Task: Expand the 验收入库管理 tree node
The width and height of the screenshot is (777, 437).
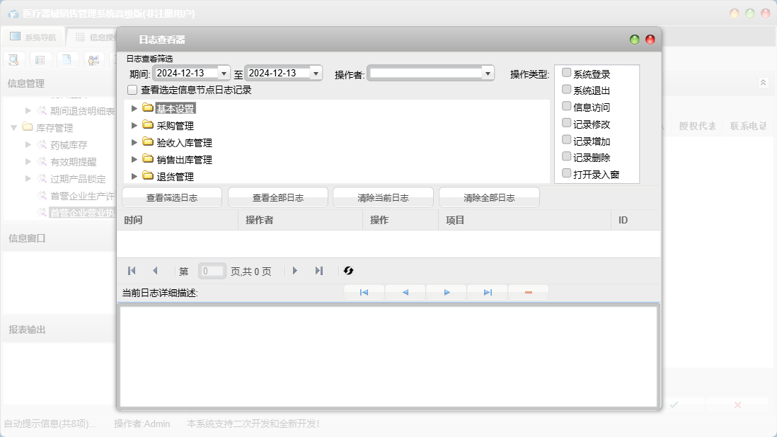Action: (x=134, y=142)
